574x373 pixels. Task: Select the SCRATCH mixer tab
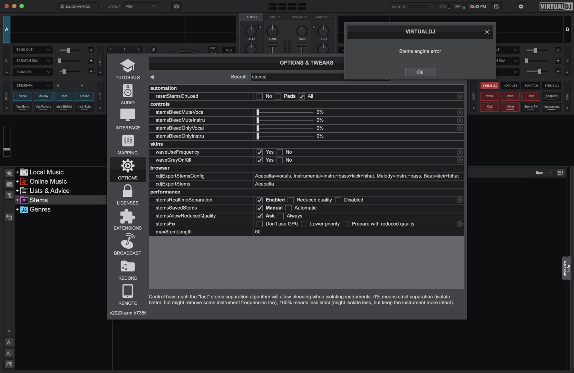point(299,17)
